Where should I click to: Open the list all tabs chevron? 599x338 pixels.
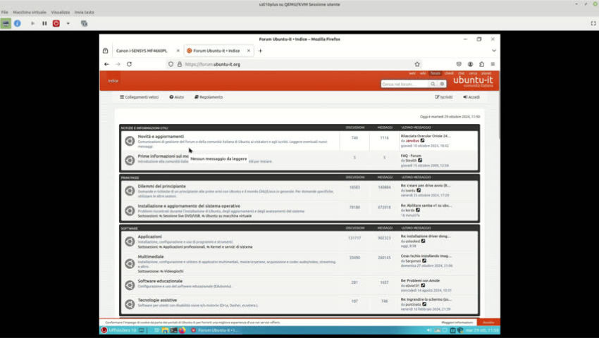click(x=493, y=51)
